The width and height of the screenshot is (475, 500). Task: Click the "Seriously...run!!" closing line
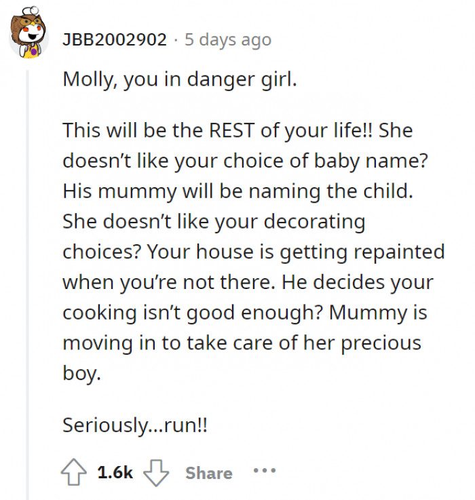click(134, 425)
